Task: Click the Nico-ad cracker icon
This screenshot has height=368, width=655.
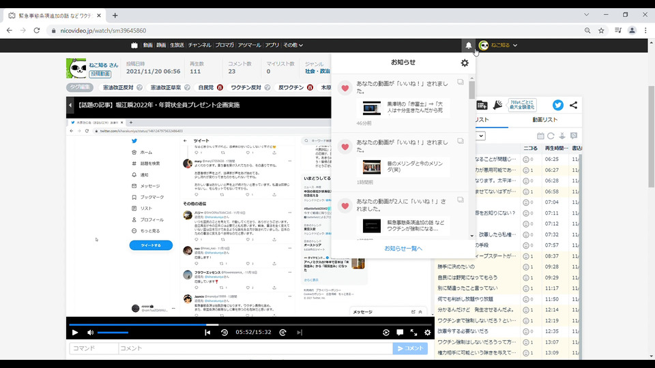Action: coord(497,105)
